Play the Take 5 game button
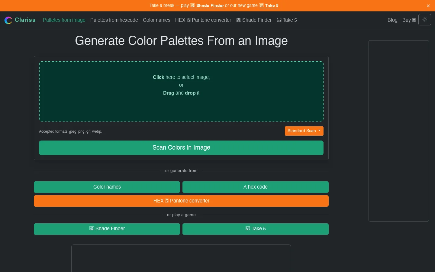This screenshot has height=272, width=435. click(256, 229)
